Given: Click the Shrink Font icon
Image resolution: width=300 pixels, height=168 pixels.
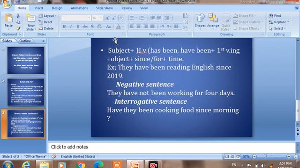Looking at the screenshot, I should (x=114, y=18).
